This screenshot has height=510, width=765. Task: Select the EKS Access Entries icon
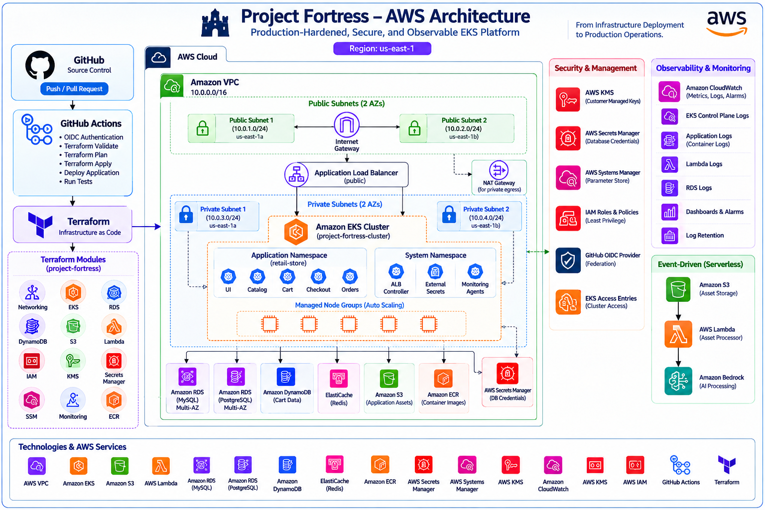tap(568, 302)
